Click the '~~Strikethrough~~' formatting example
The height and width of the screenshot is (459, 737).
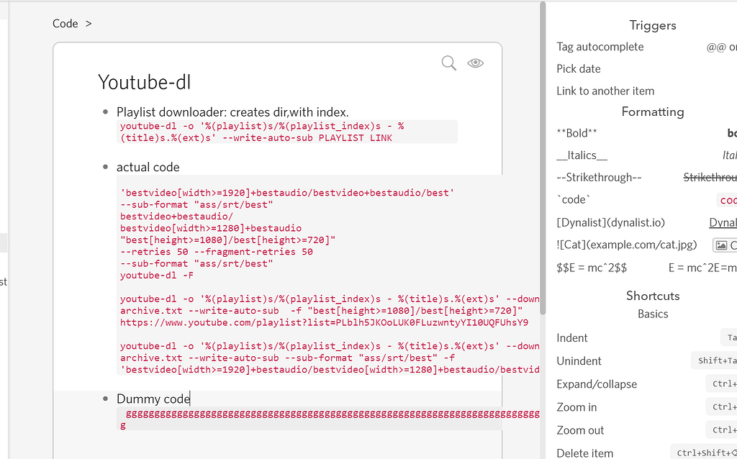[599, 177]
